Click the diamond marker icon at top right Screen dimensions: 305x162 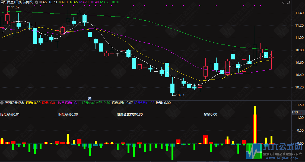[283, 2]
